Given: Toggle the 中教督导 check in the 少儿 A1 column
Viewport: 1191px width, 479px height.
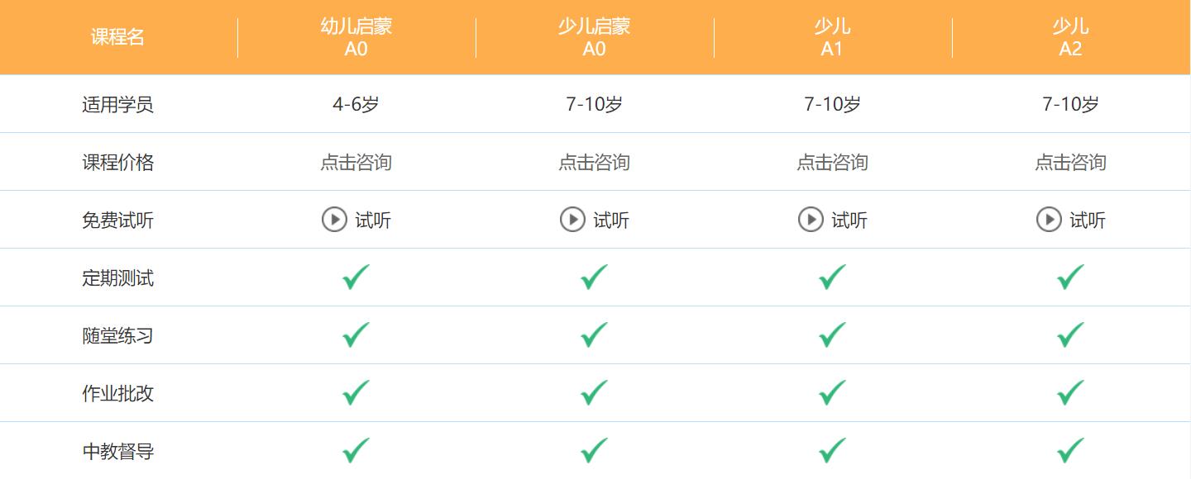Looking at the screenshot, I should coord(830,451).
